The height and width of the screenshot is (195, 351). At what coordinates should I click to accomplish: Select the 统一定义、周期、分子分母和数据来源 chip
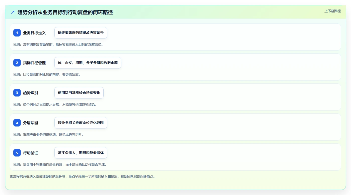tap(88, 63)
